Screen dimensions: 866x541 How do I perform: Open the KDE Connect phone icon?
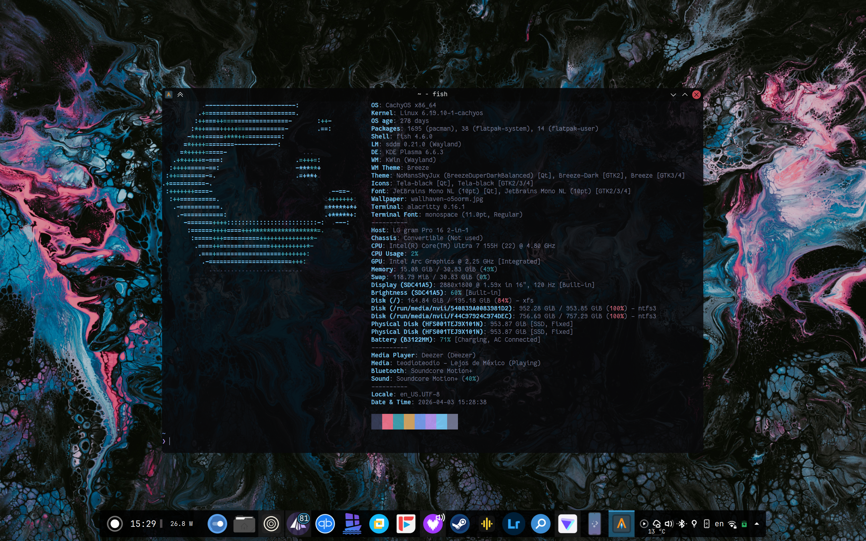tap(594, 524)
